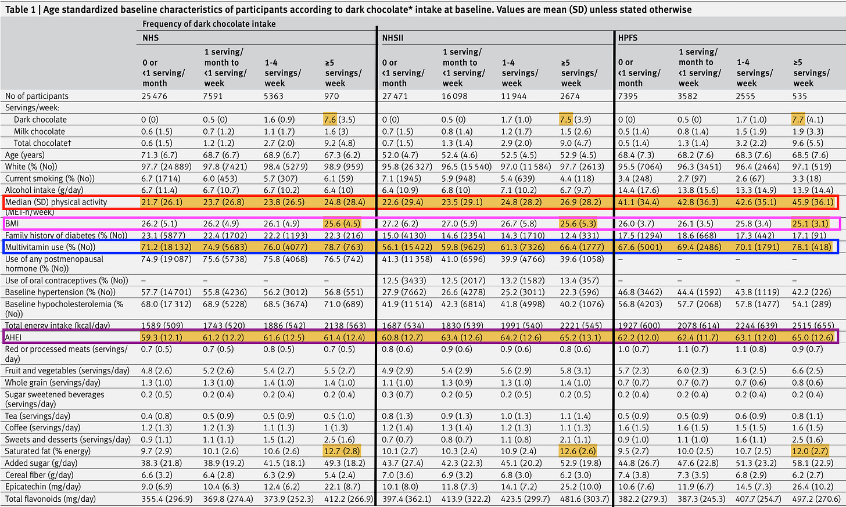
Task: Click participant count 27 471
Action: pos(394,96)
